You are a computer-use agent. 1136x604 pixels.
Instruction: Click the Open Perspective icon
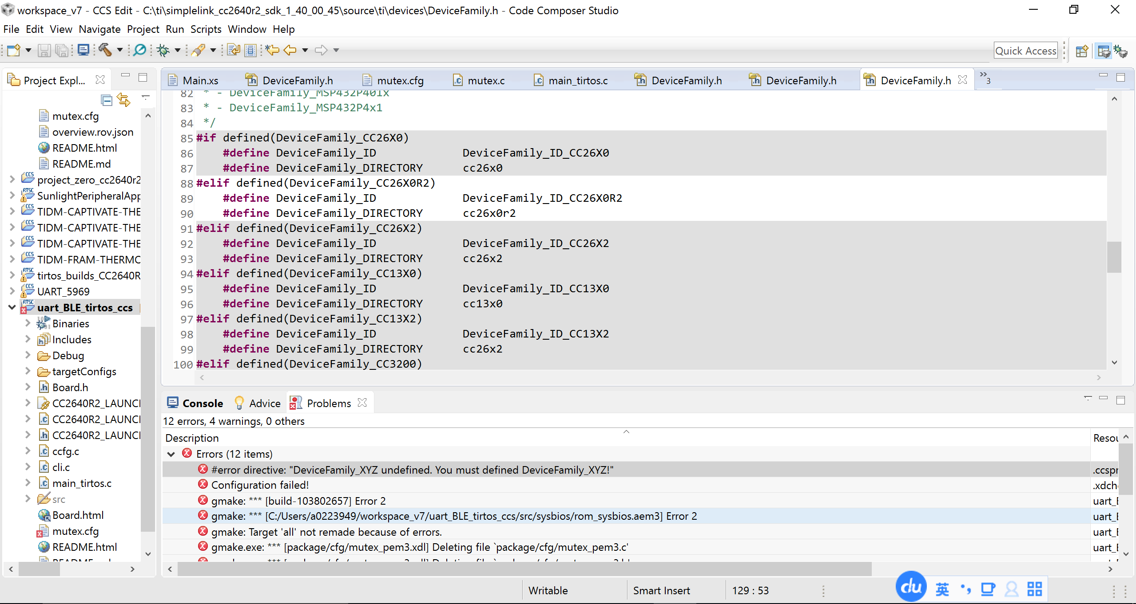click(x=1082, y=51)
